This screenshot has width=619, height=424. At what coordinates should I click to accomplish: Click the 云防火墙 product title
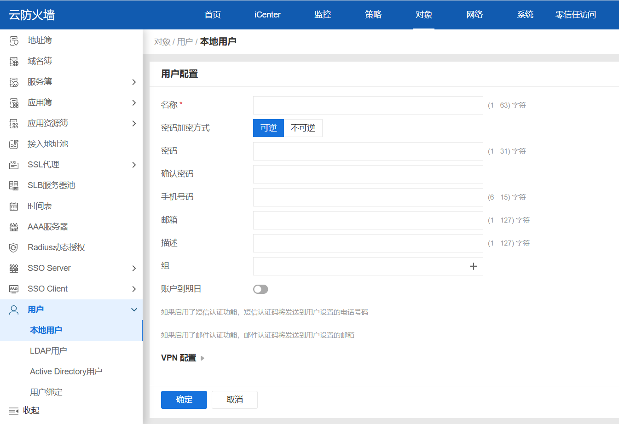click(32, 15)
